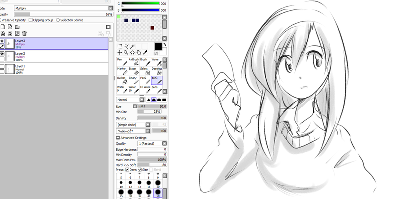
Task: Hide Layer3 using its eye icon
Action: (2, 41)
